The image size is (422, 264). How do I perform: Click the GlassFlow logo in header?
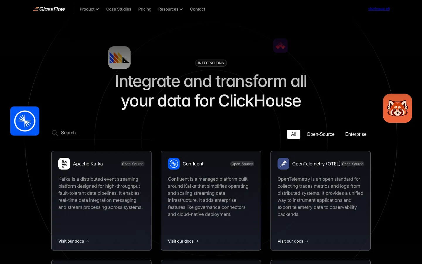click(49, 9)
